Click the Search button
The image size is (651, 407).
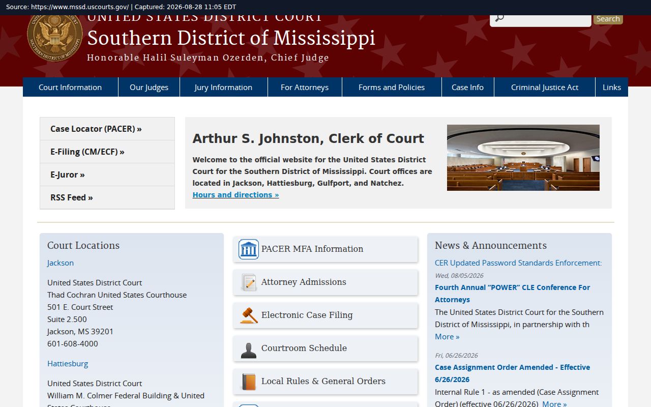click(x=608, y=19)
